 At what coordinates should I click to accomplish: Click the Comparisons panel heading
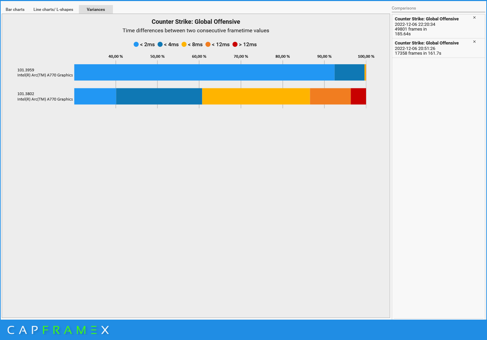[x=404, y=8]
